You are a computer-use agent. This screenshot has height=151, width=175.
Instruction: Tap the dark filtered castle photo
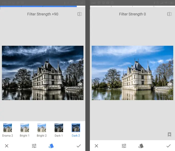43,73
